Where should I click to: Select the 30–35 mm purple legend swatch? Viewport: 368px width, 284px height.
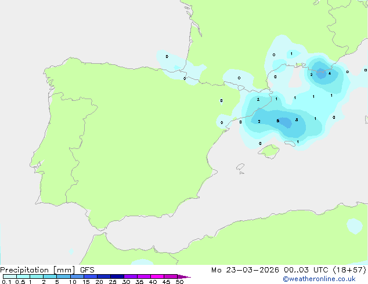[131, 276]
